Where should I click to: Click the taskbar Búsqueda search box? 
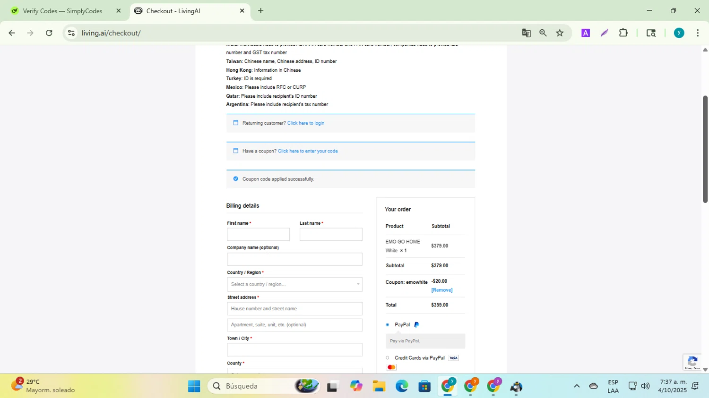264,386
